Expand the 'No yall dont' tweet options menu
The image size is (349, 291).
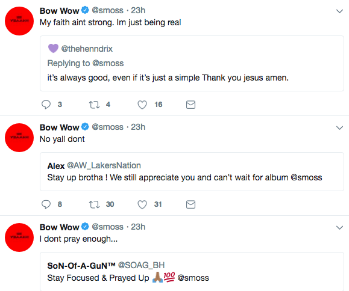pyautogui.click(x=339, y=127)
